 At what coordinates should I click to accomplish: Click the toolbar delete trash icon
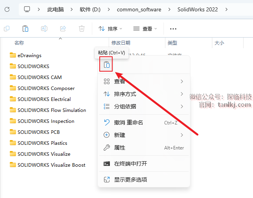tap(82, 29)
